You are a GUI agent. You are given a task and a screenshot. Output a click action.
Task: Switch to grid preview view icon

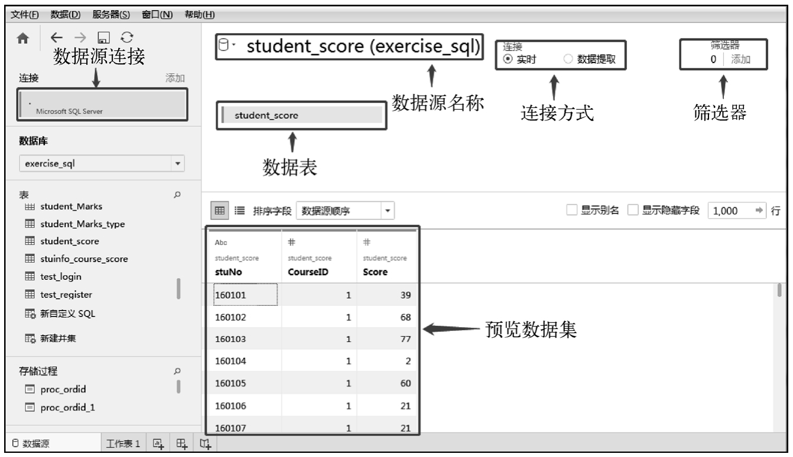[219, 210]
